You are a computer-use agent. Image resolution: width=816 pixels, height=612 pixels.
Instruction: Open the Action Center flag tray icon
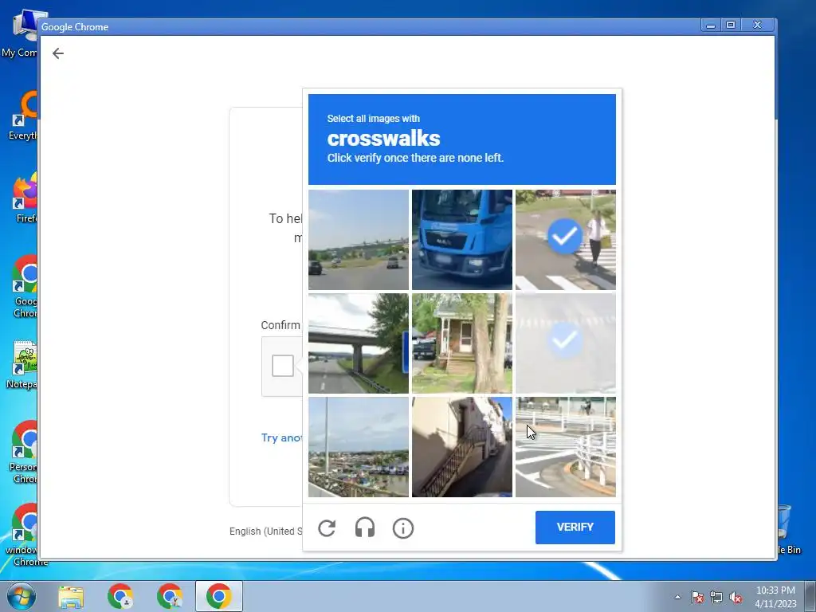pyautogui.click(x=697, y=597)
